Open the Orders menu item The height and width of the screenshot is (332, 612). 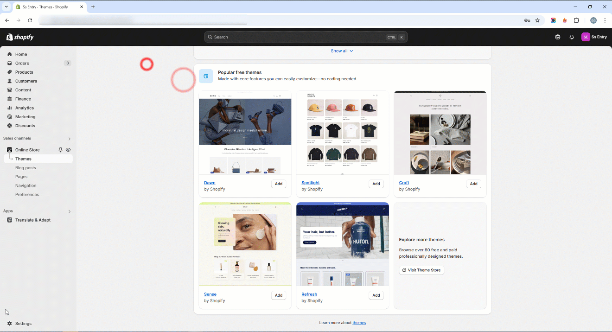22,63
